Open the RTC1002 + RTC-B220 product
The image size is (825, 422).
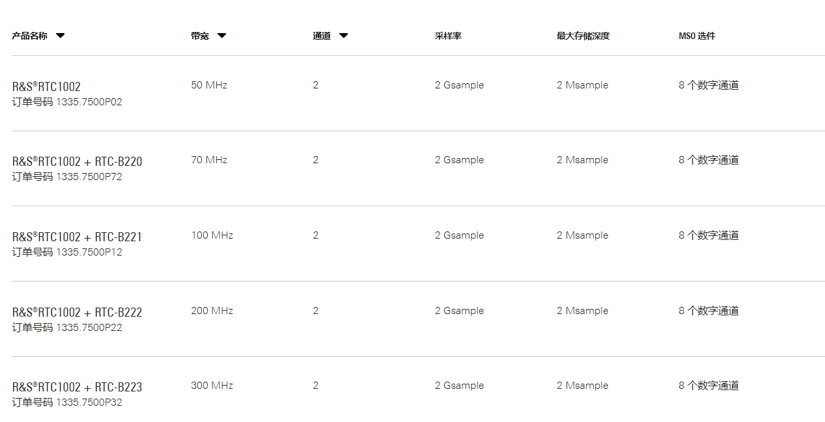click(77, 161)
